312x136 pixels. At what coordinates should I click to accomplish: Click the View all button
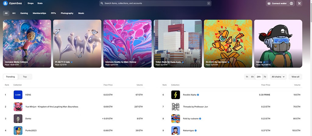(x=296, y=77)
